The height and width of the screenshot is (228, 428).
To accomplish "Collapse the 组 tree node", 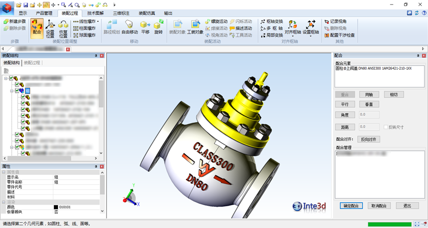I will 12,91.
